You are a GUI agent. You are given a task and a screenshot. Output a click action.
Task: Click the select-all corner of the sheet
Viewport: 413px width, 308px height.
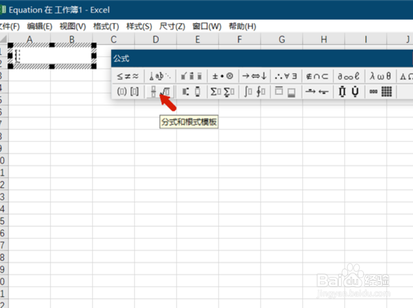[x=4, y=39]
